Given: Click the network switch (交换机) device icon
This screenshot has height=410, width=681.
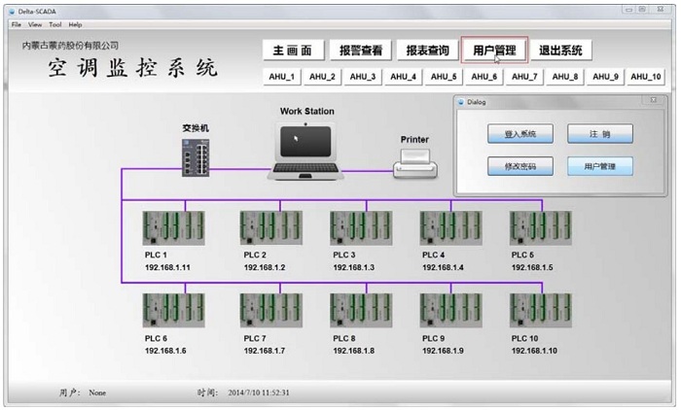Looking at the screenshot, I should (196, 158).
